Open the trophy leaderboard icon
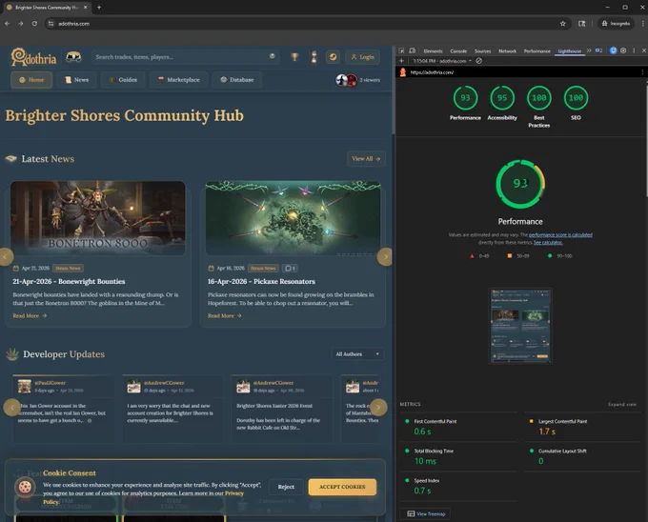648x522 pixels. [x=294, y=57]
